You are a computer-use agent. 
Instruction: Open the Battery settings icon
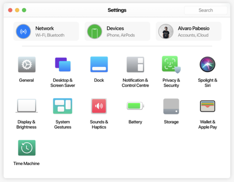135,106
